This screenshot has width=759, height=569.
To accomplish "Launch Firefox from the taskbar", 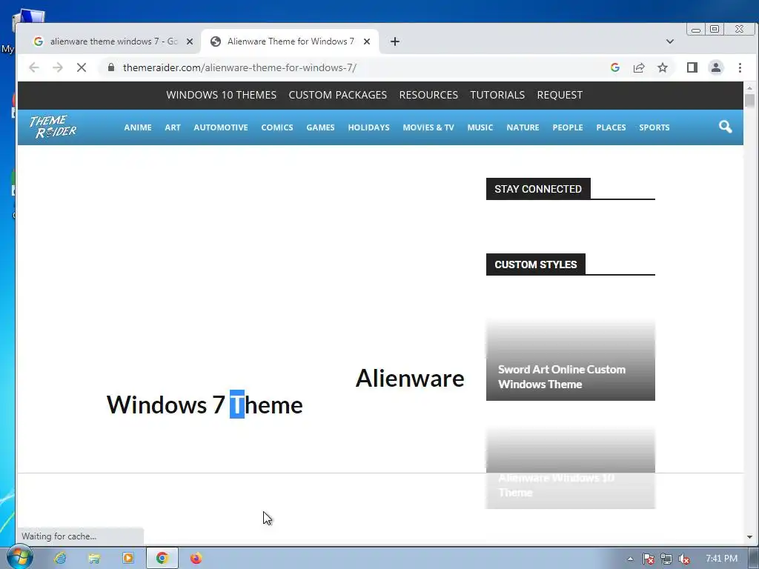I will click(x=196, y=559).
